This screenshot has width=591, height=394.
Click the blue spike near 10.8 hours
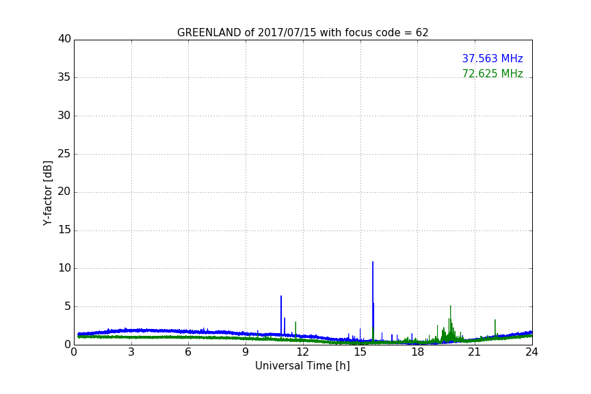(281, 315)
